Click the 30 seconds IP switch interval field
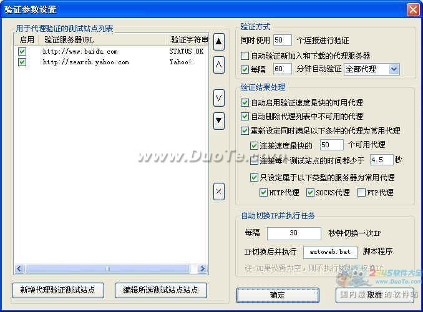The width and height of the screenshot is (423, 312). [x=293, y=233]
